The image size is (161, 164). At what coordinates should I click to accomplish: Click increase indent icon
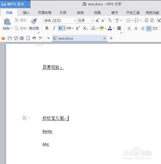tap(152, 20)
